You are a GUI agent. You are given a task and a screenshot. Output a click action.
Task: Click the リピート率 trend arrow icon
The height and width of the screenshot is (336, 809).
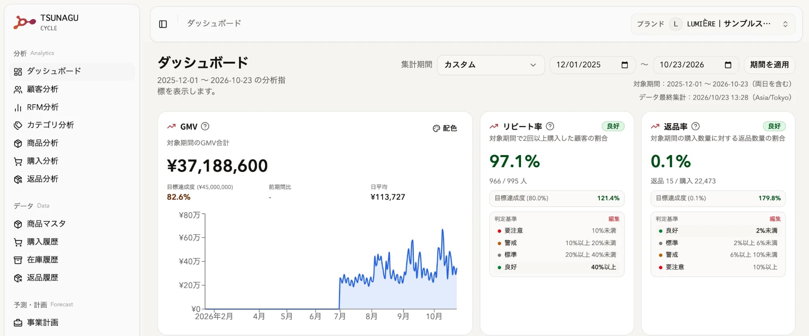494,126
